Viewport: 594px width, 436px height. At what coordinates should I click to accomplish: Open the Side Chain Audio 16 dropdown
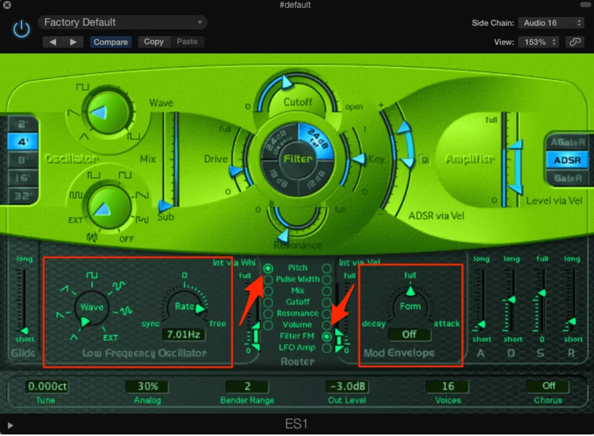pyautogui.click(x=551, y=23)
